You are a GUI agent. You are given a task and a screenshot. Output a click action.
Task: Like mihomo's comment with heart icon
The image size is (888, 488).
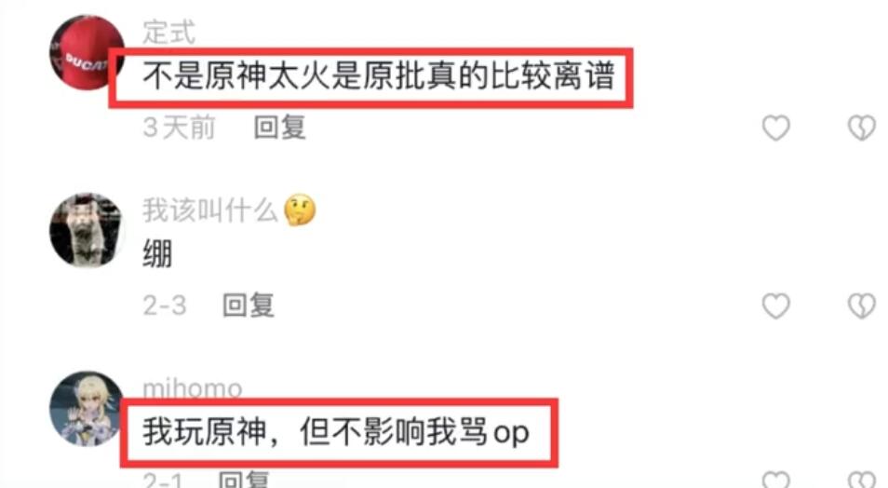776,480
